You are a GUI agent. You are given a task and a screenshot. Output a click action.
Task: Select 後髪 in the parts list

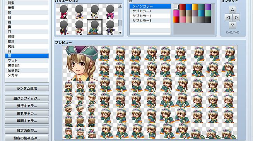27,8
